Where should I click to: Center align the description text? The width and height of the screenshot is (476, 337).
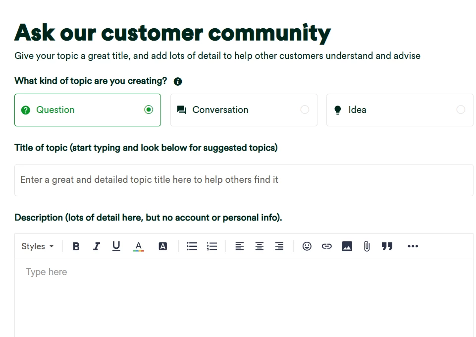pos(259,246)
